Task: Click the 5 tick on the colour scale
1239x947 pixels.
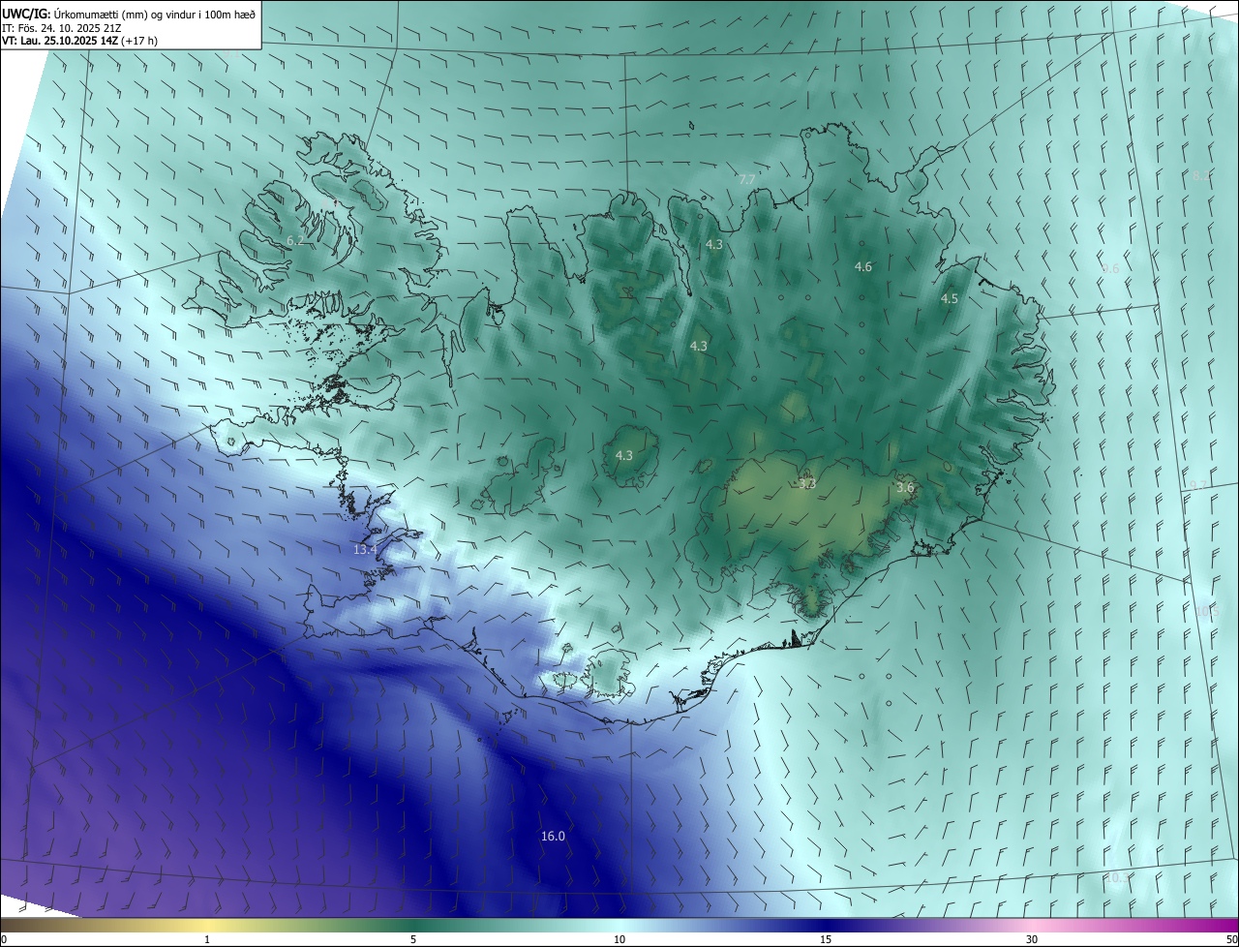Action: point(413,939)
